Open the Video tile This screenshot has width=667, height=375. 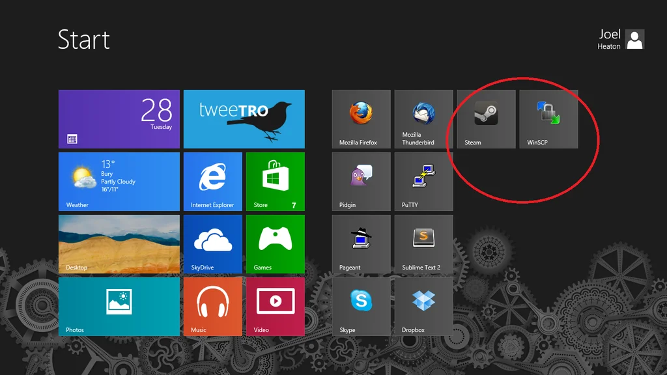coord(276,307)
